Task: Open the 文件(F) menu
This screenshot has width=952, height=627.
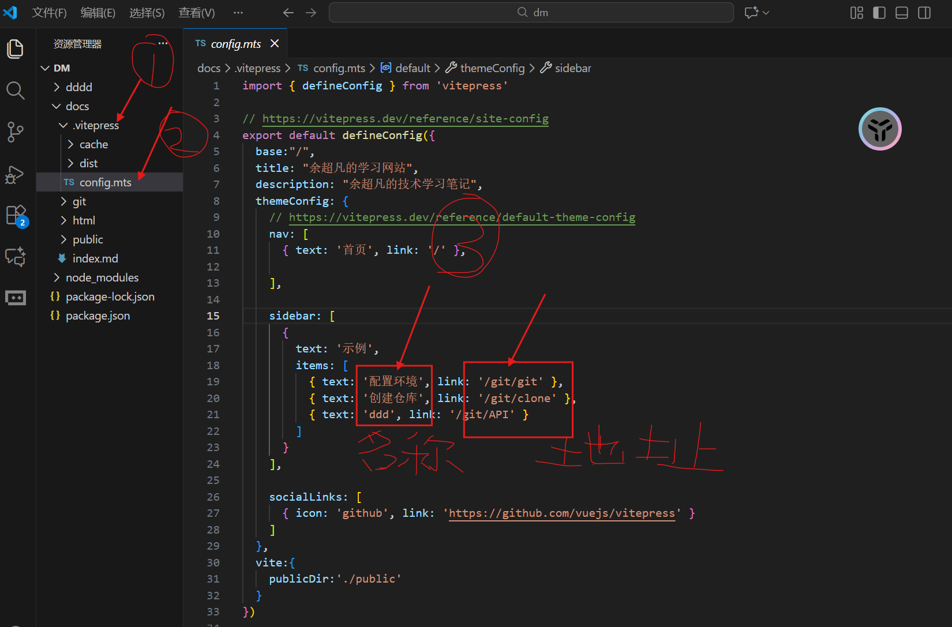Action: 49,13
